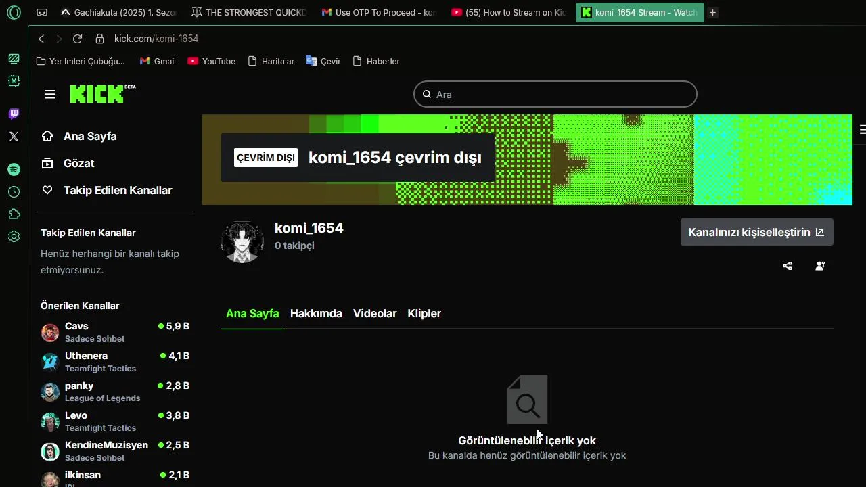Click komi_1654 profile avatar
The height and width of the screenshot is (487, 866).
242,241
